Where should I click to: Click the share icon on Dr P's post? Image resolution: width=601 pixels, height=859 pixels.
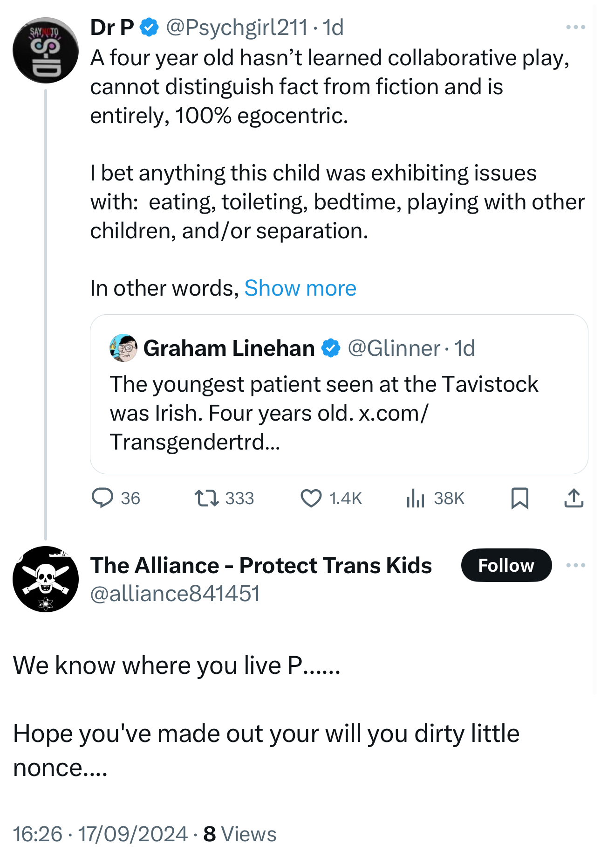[574, 498]
